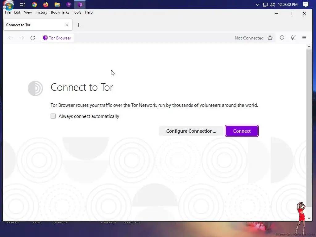Show hidden system tray icons

[257, 4]
